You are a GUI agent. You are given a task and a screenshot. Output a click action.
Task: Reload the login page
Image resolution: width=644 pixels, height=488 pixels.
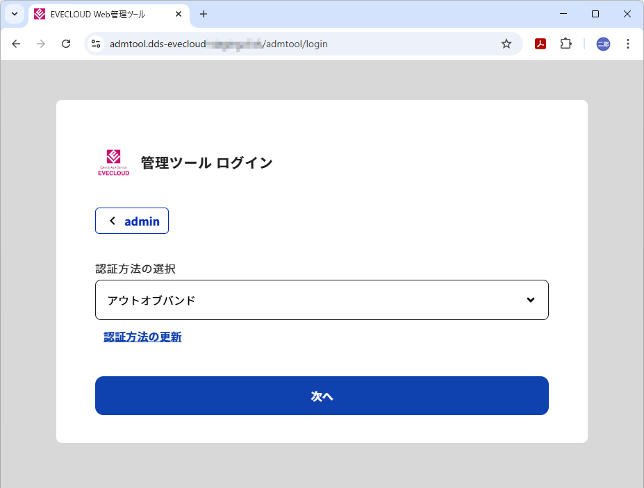coord(66,44)
